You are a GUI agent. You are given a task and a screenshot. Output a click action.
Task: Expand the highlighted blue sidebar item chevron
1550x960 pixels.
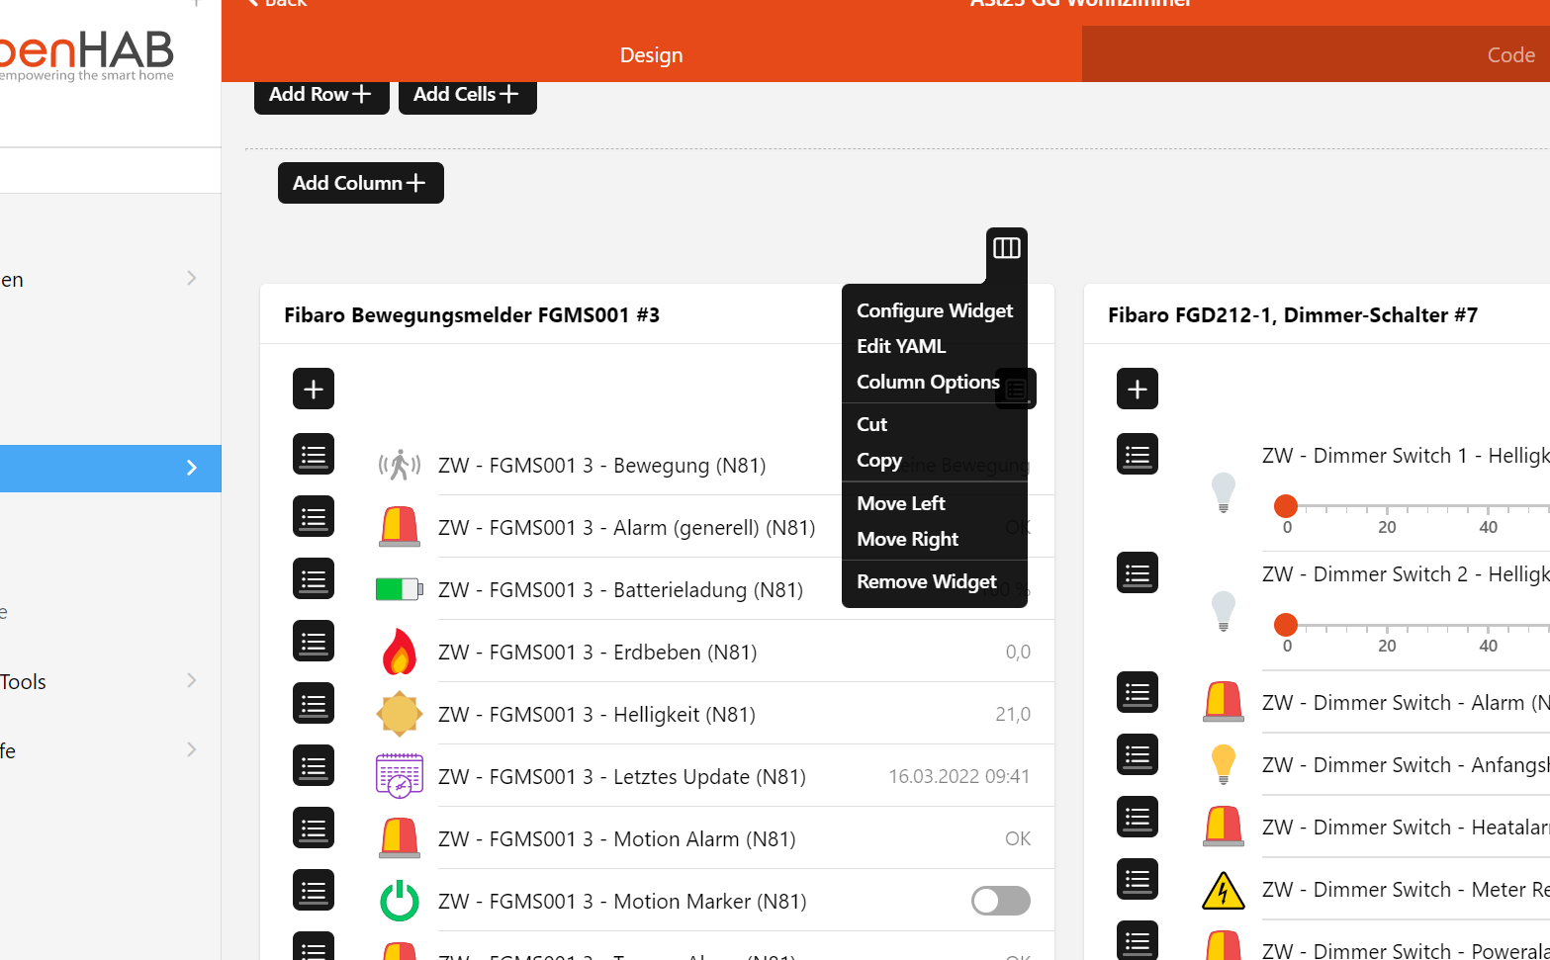(192, 468)
